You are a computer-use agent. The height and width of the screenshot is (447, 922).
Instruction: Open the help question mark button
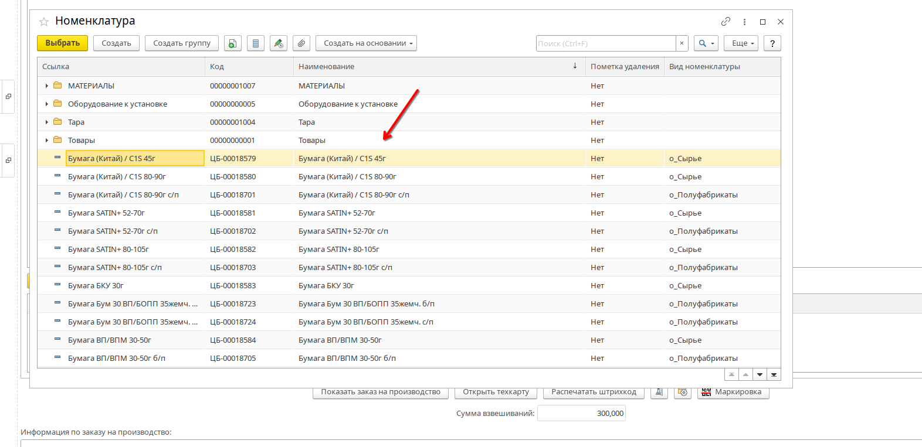point(772,43)
